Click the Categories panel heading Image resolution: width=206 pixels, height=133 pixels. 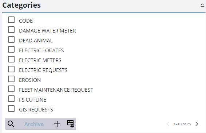click(x=21, y=5)
